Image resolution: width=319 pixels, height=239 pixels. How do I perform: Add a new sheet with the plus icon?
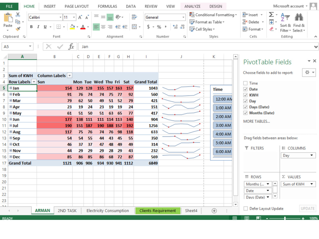click(x=214, y=211)
